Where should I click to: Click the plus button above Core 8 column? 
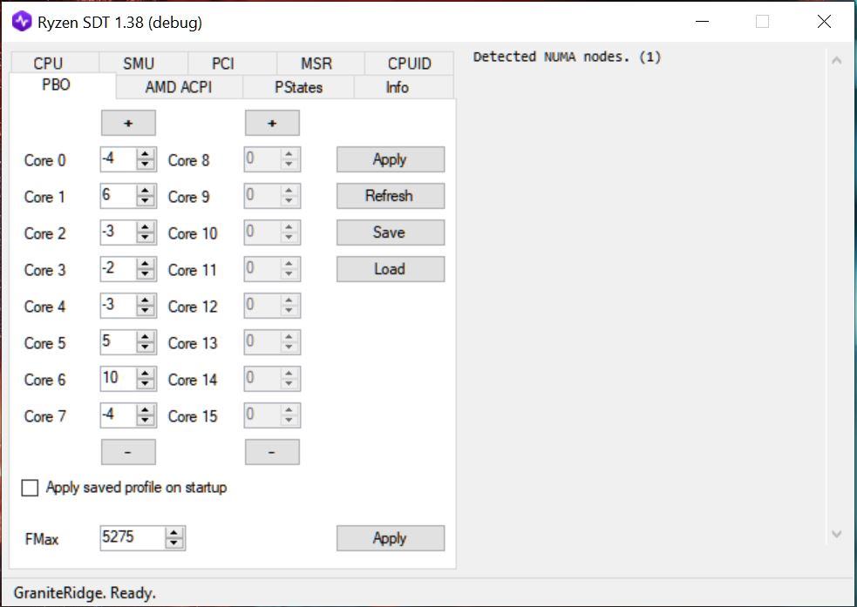click(x=272, y=123)
